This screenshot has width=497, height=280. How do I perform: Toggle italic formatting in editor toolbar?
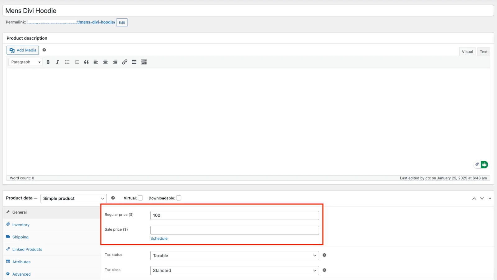(57, 62)
